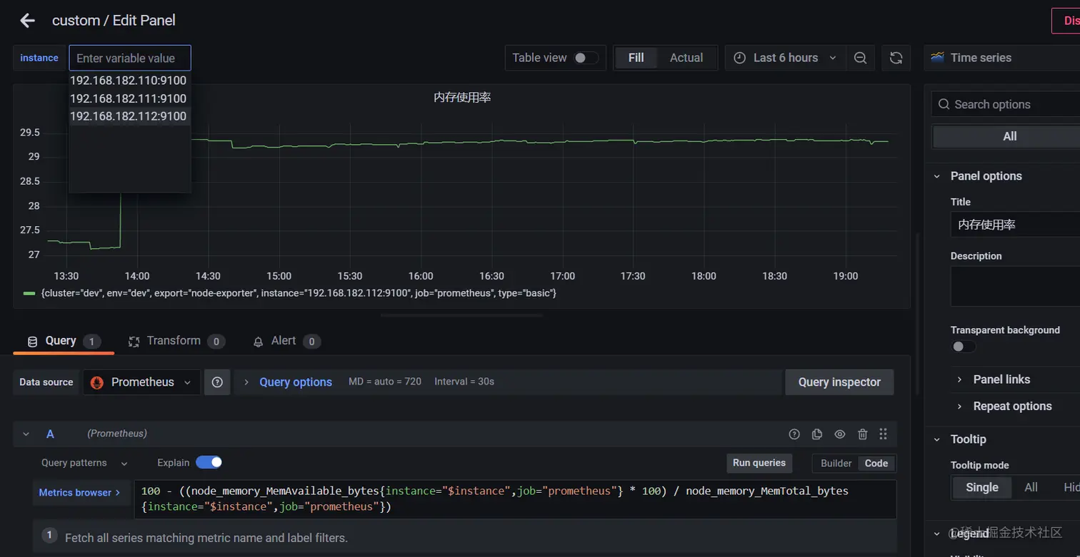Click the Description text area
Image resolution: width=1080 pixels, height=557 pixels.
[x=1015, y=286]
